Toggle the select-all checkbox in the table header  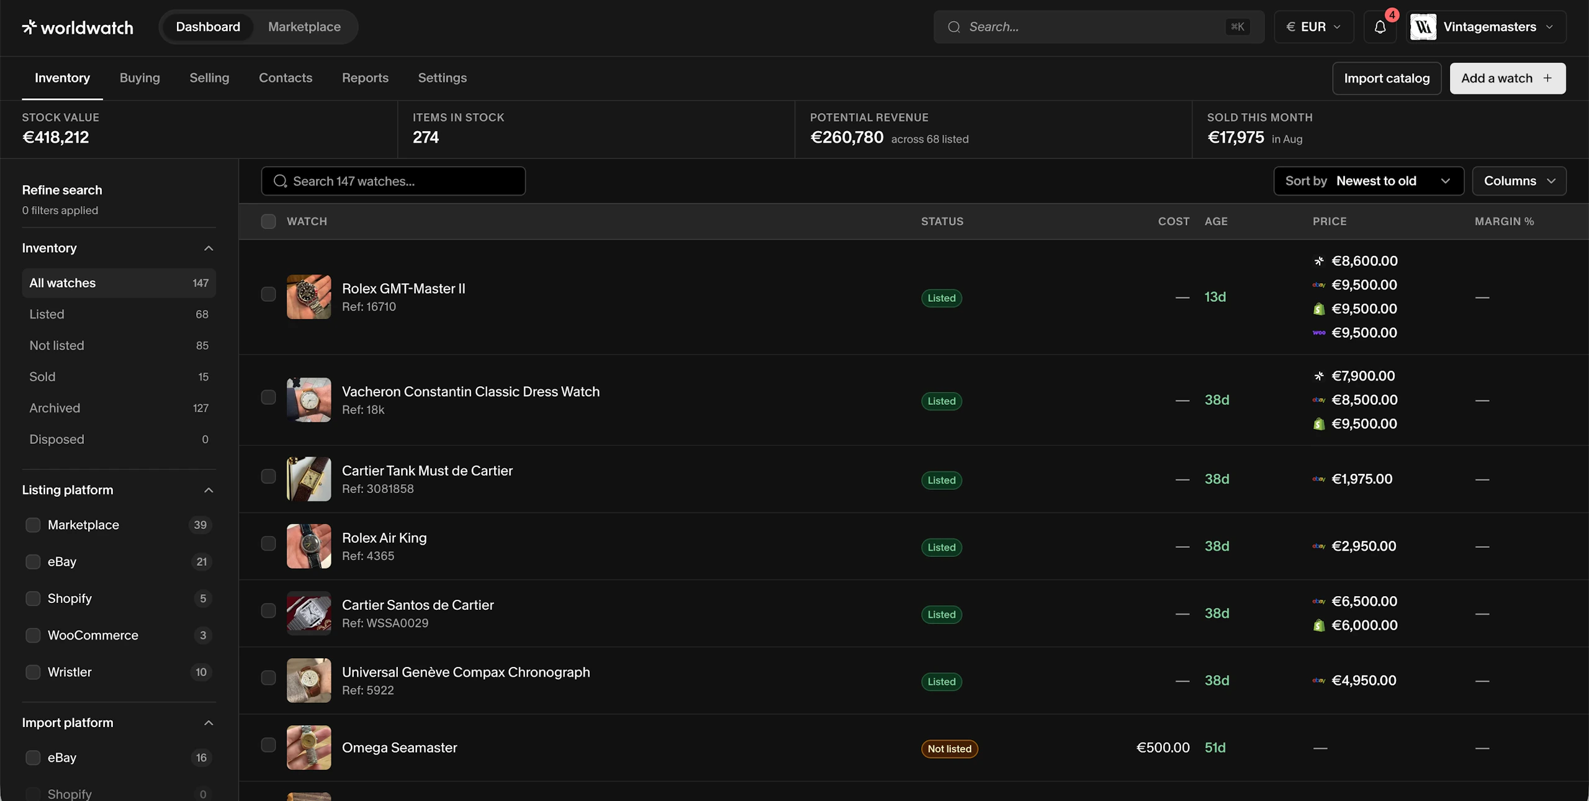click(268, 222)
